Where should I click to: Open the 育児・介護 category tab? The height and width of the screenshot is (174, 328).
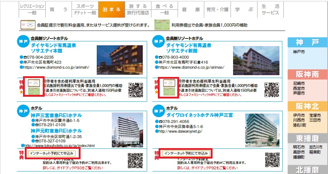point(217,9)
